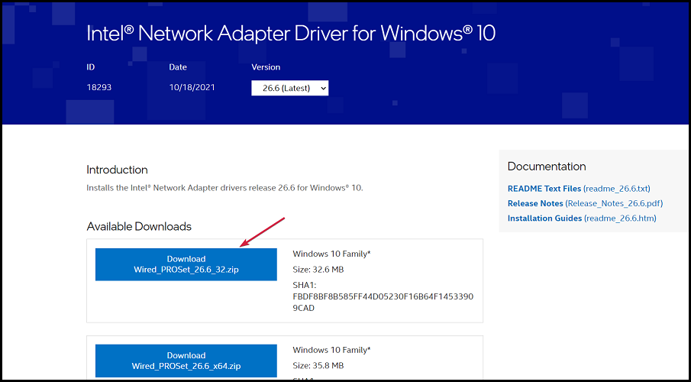Open the Version 26.6 (Latest) dropdown
This screenshot has width=691, height=382.
click(x=289, y=88)
